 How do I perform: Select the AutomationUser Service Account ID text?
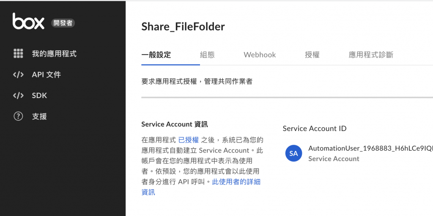coord(370,148)
